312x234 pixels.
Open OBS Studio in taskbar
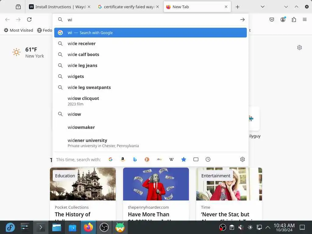pos(104,227)
